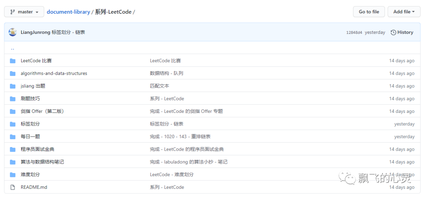This screenshot has width=425, height=197.
Task: Open the latest commit message 标签划分 - 链表 in header
Action: click(x=68, y=32)
